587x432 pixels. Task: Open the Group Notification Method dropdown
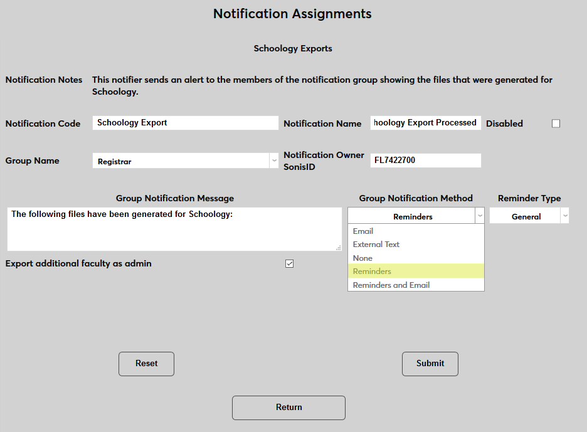click(480, 215)
